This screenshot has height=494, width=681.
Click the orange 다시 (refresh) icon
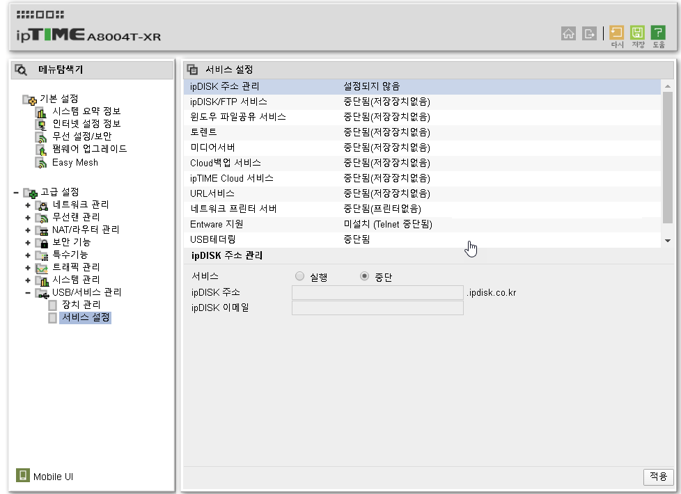click(616, 33)
